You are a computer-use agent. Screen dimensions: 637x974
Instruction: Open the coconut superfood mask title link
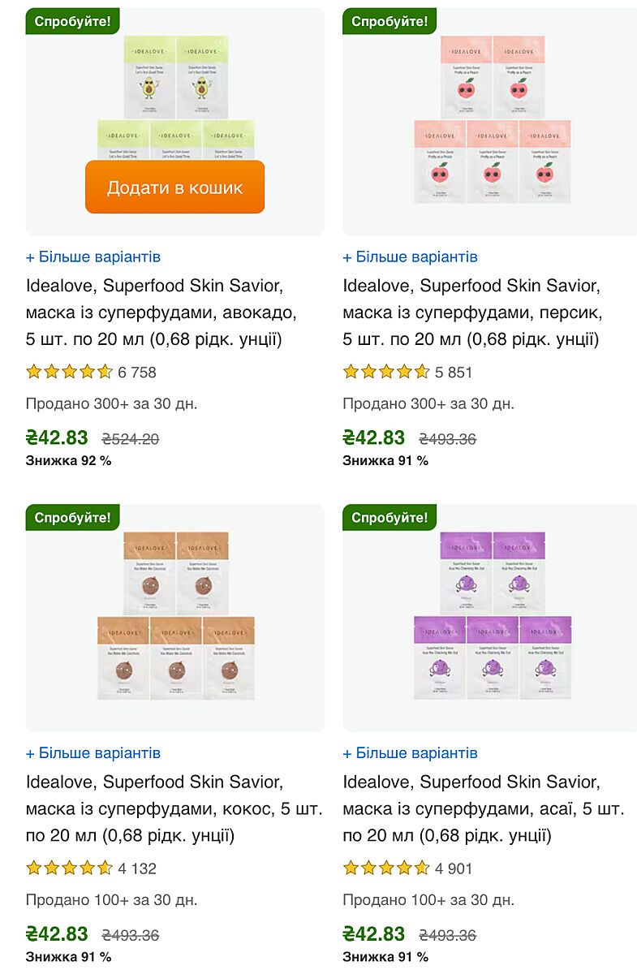click(x=174, y=808)
